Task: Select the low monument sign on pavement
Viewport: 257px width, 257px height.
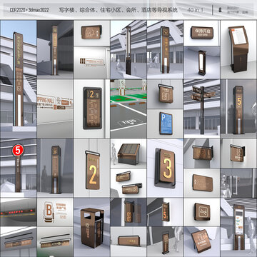Action: click(128, 241)
